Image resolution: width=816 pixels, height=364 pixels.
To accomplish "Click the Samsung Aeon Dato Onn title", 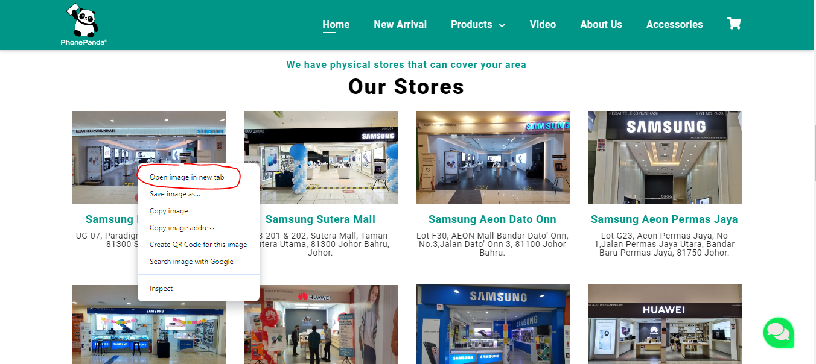I will (492, 219).
